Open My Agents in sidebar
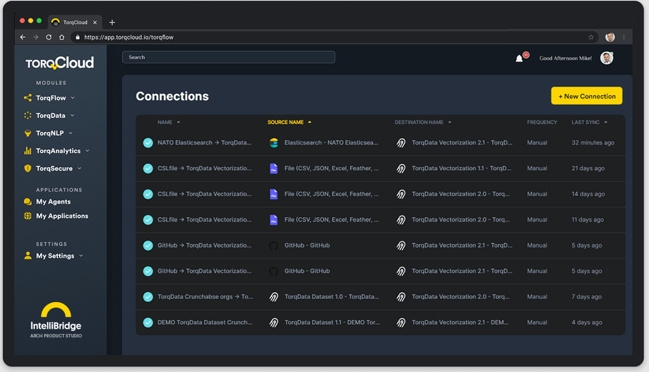This screenshot has height=372, width=649. click(53, 202)
